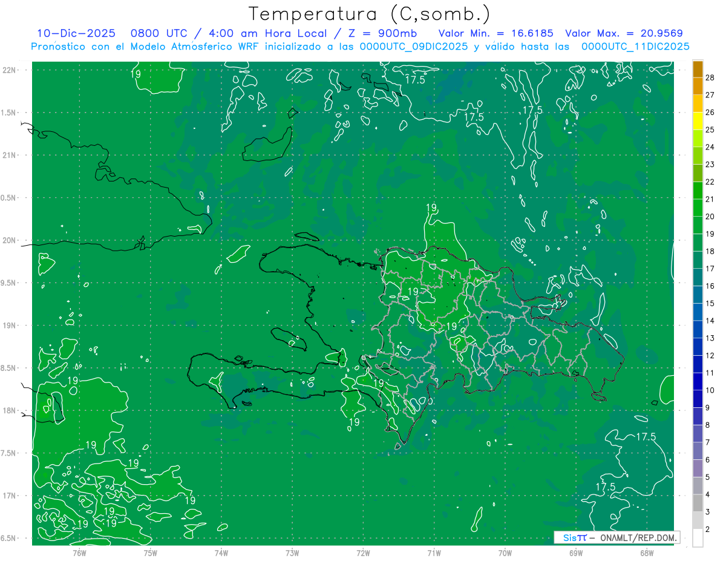Click the "76W" longitude axis label

click(79, 553)
